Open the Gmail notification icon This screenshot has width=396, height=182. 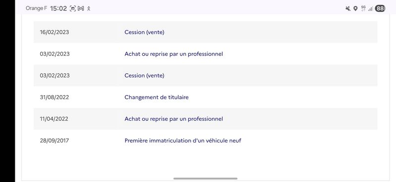tap(81, 8)
